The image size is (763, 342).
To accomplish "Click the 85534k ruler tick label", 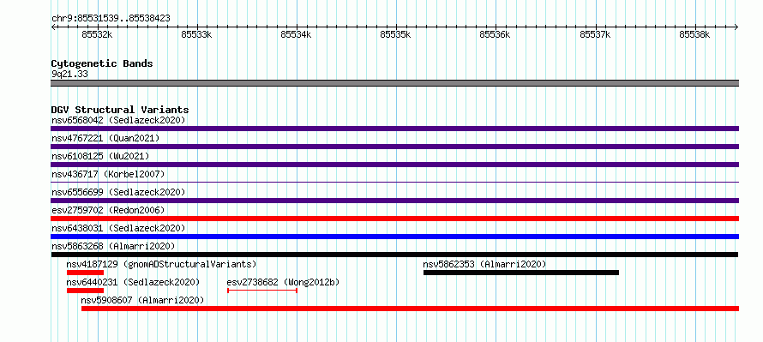I will click(x=297, y=34).
